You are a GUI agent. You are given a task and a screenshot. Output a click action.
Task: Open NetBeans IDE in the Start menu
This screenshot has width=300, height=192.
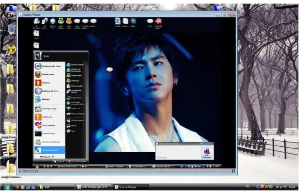click(x=49, y=91)
